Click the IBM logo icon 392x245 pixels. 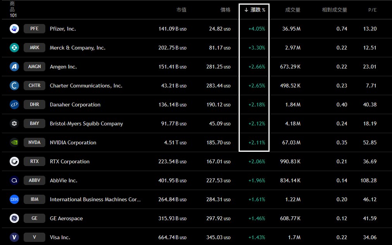tap(14, 199)
